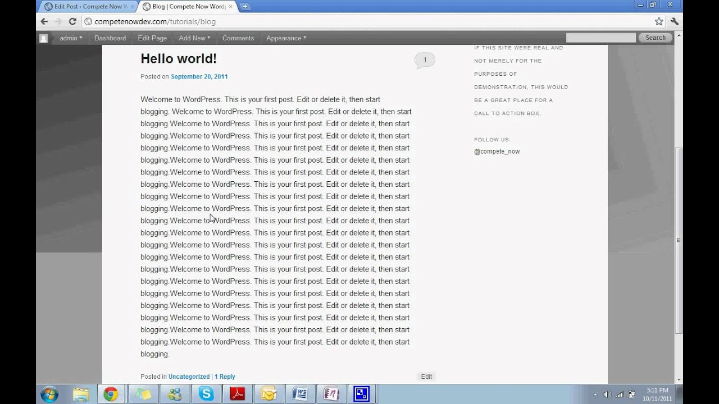The height and width of the screenshot is (404, 719).
Task: Open Dashboard from the admin bar
Action: pyautogui.click(x=110, y=38)
